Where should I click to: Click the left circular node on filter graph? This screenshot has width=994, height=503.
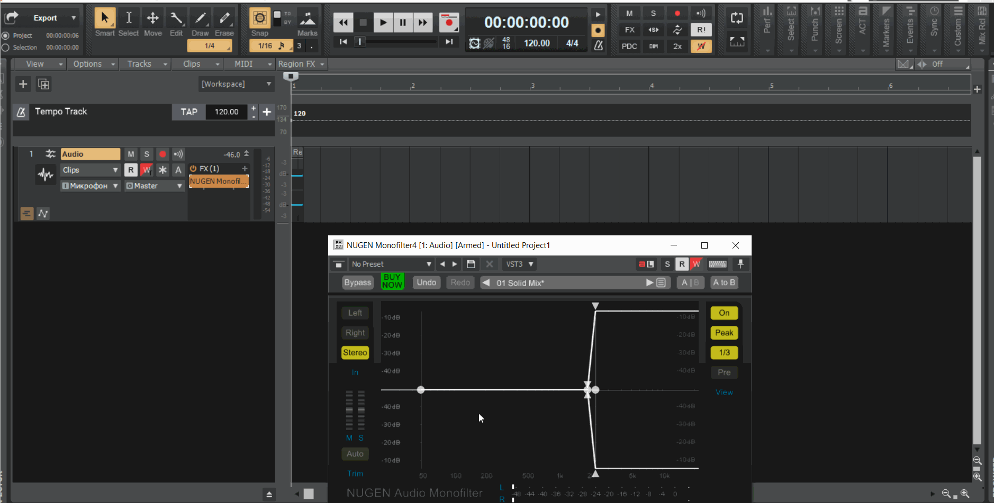tap(421, 390)
